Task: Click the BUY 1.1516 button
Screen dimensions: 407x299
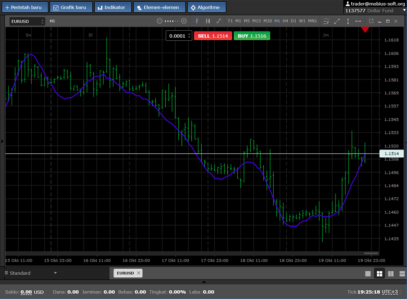Action: tap(252, 36)
